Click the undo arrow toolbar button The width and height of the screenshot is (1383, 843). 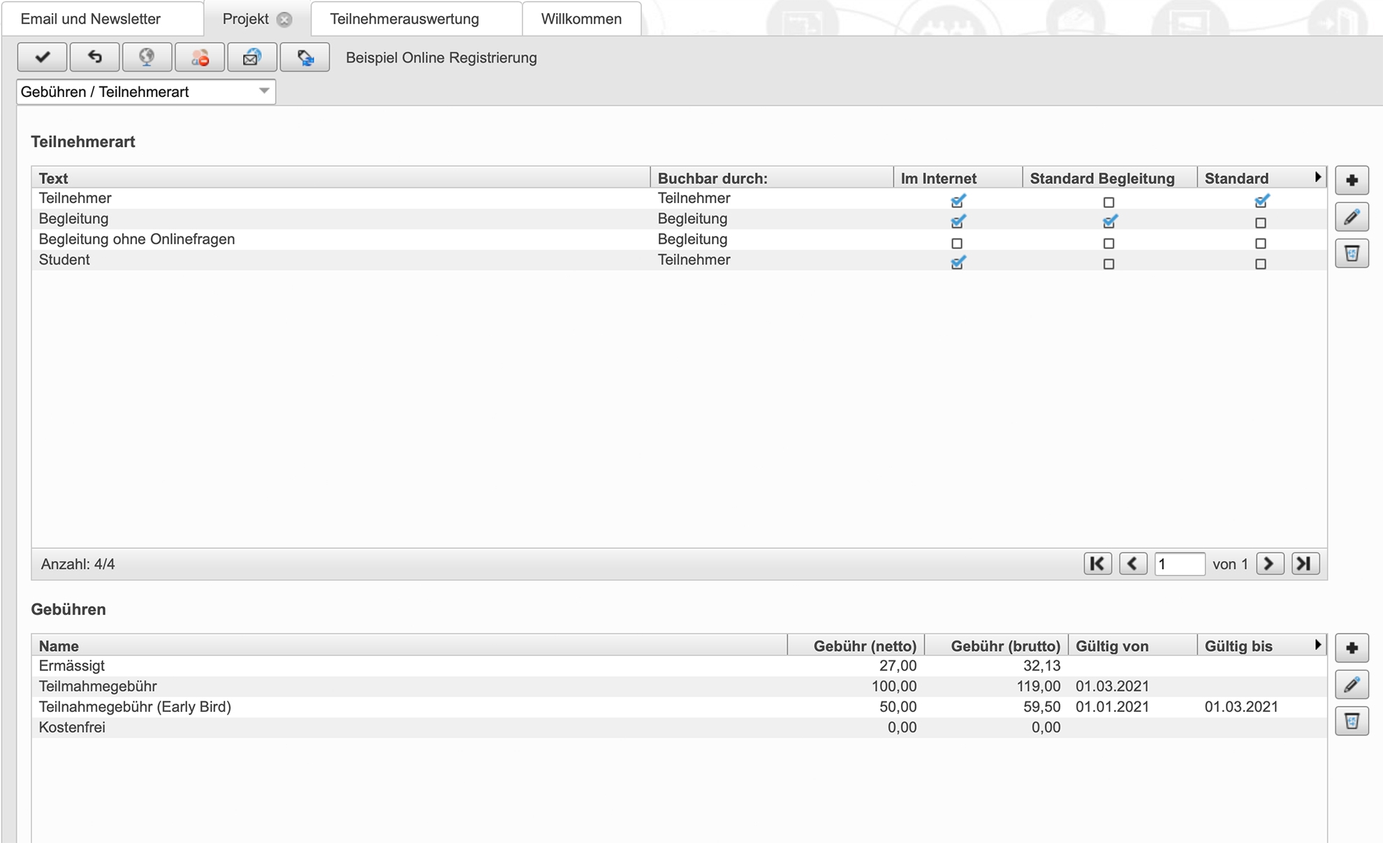coord(94,57)
